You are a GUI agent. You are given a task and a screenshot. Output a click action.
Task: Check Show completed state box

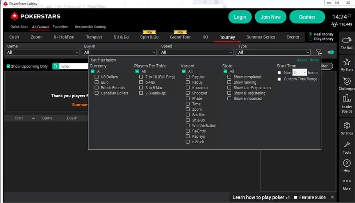(229, 77)
